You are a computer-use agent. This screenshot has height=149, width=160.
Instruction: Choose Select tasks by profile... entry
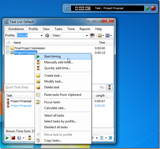click(63, 121)
